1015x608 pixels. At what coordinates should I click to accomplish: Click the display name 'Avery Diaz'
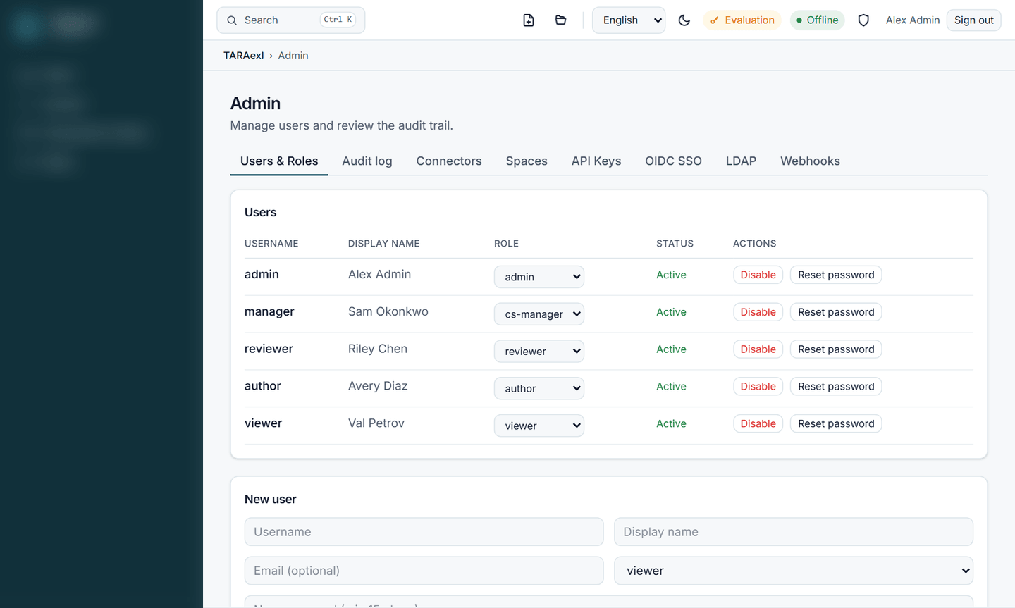pyautogui.click(x=378, y=386)
